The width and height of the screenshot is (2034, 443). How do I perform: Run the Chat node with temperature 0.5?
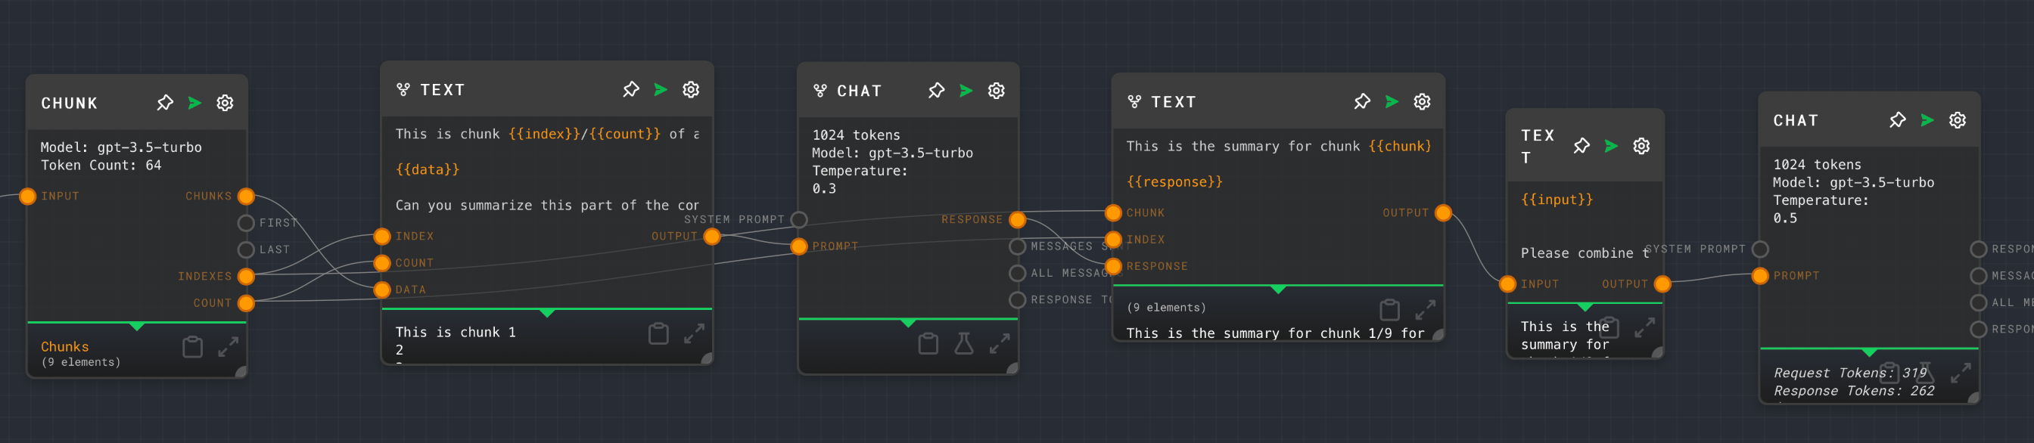1927,121
